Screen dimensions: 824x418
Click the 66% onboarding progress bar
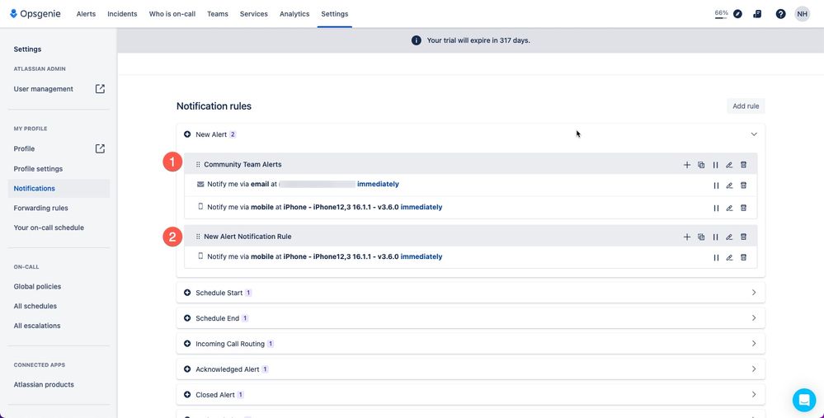[x=721, y=14]
